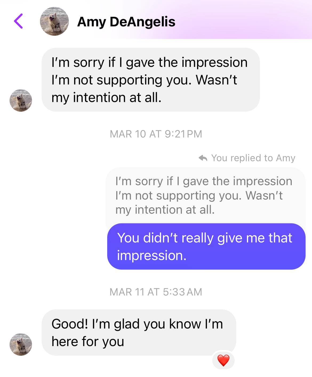Jump to the quoted faded reply preview
The image size is (312, 377).
[x=206, y=196]
